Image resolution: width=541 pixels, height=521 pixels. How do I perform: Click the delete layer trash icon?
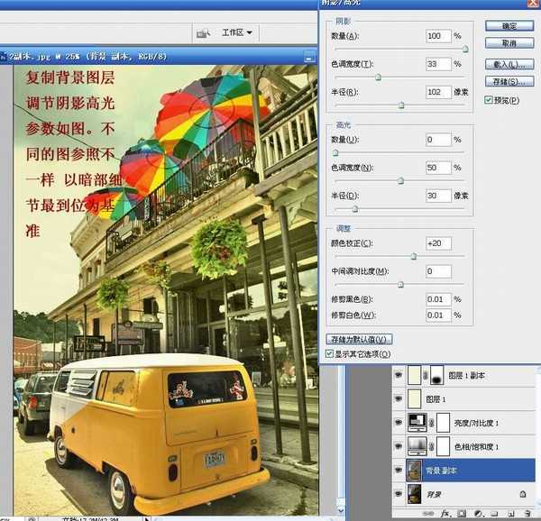tap(526, 515)
